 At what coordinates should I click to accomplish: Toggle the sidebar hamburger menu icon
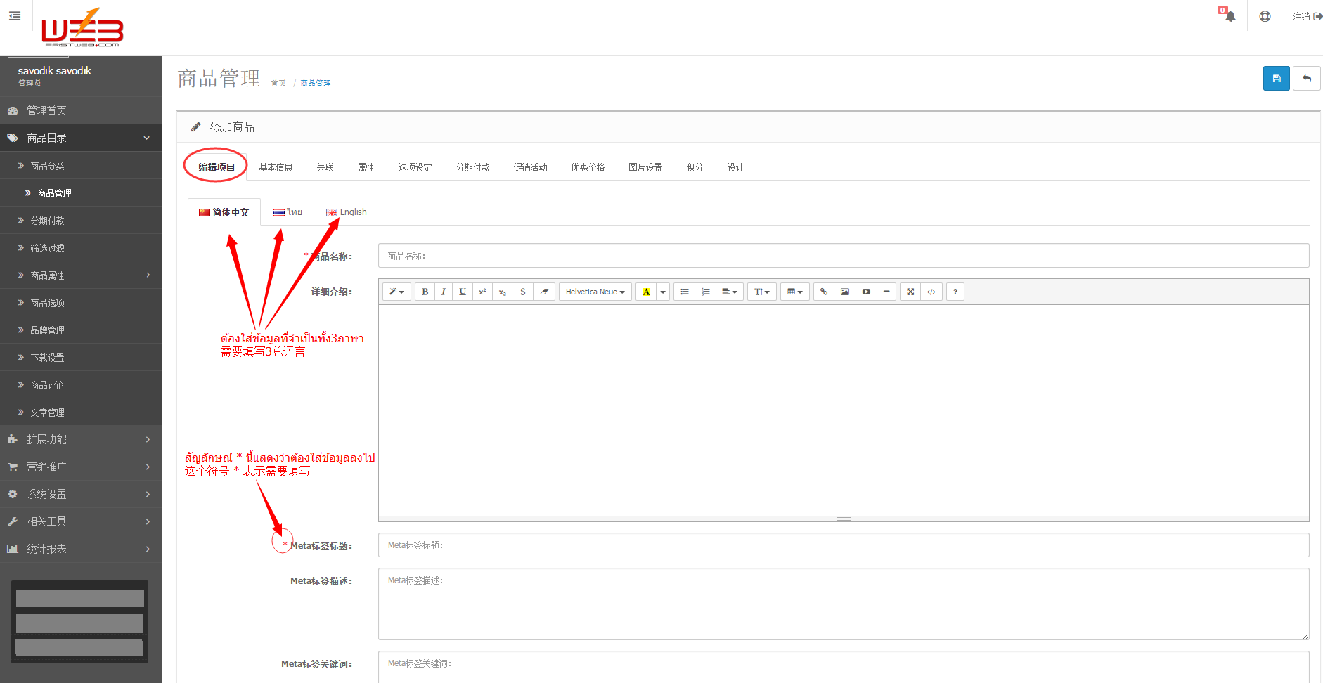pyautogui.click(x=15, y=15)
